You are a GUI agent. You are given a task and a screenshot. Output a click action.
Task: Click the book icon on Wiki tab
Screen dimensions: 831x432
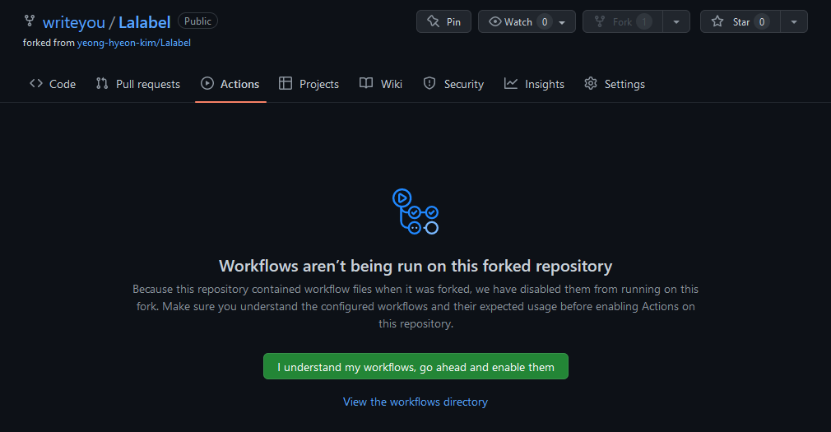tap(366, 83)
